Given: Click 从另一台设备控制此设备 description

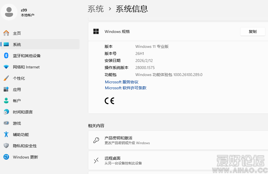Looking at the screenshot, I should (123, 163).
